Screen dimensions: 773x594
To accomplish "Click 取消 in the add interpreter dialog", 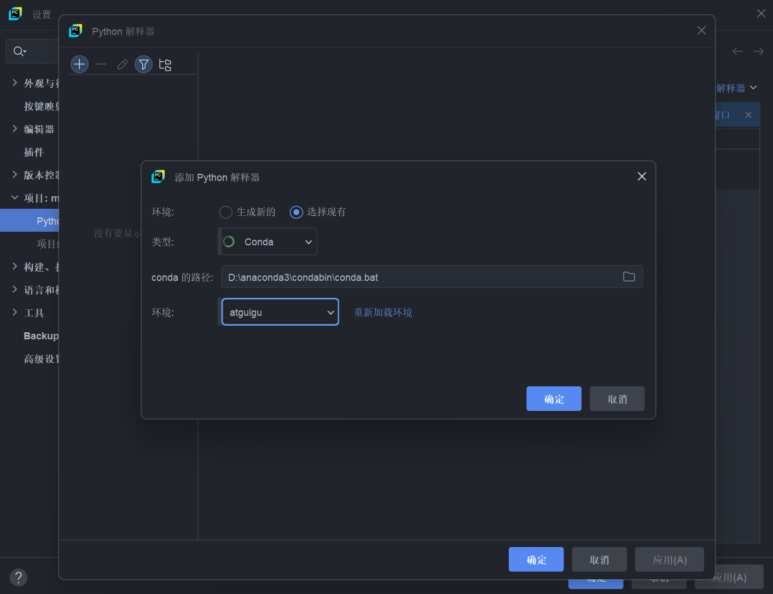I will (x=617, y=399).
